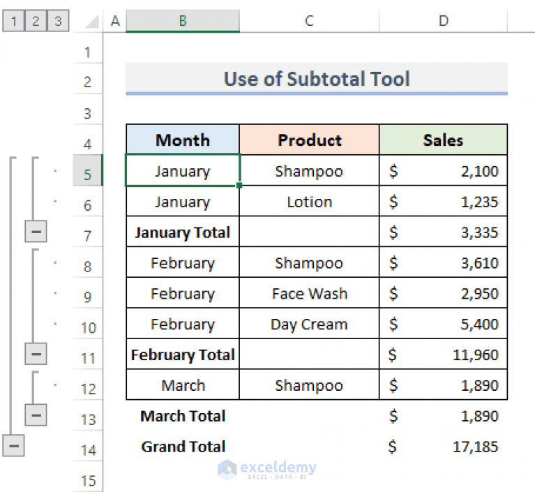The width and height of the screenshot is (535, 492).
Task: Select the 'March' month cell in row 12
Action: [183, 385]
